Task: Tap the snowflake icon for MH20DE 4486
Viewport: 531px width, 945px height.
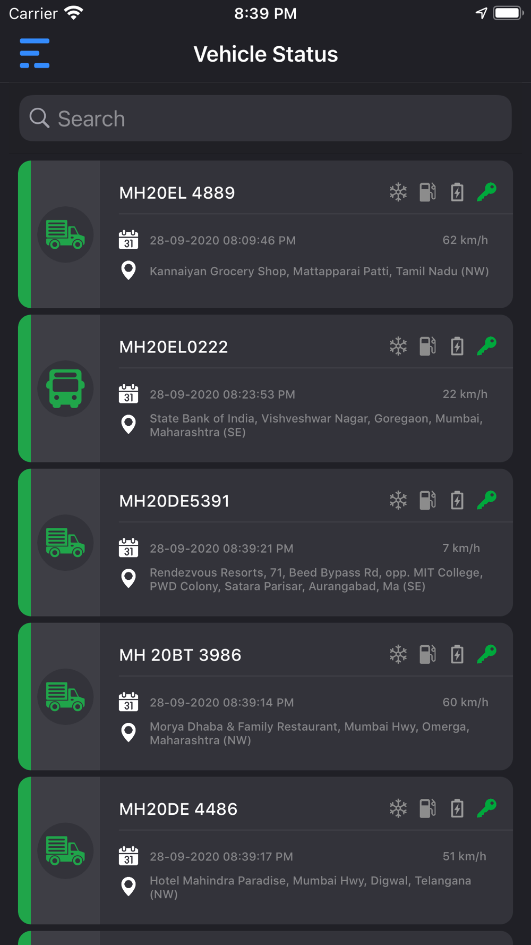Action: pos(398,808)
